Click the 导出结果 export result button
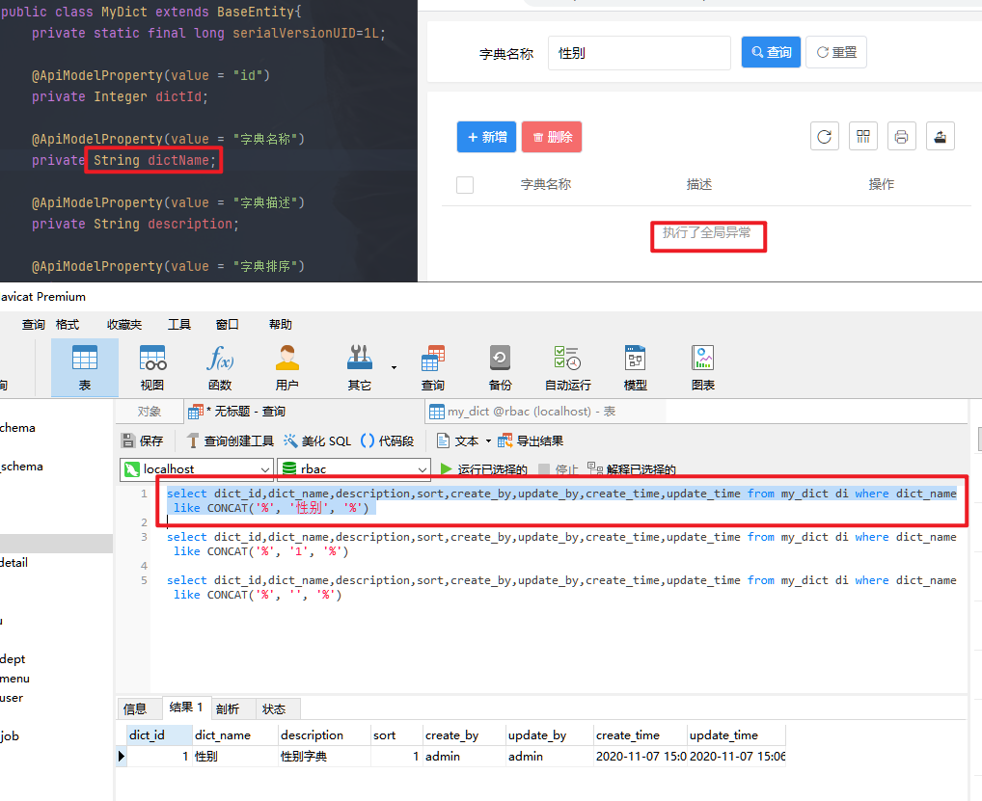 pos(531,441)
